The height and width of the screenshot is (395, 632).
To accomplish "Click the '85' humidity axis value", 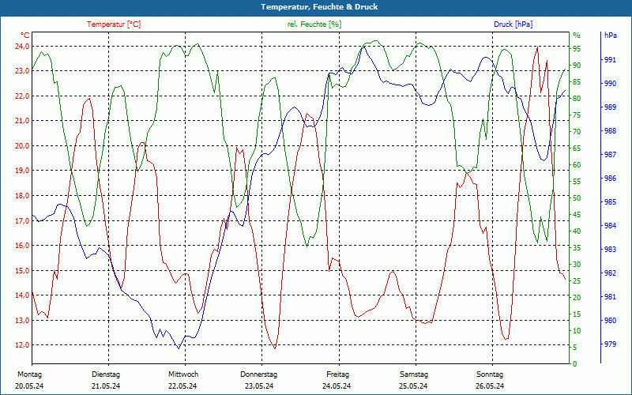I will 577,82.
